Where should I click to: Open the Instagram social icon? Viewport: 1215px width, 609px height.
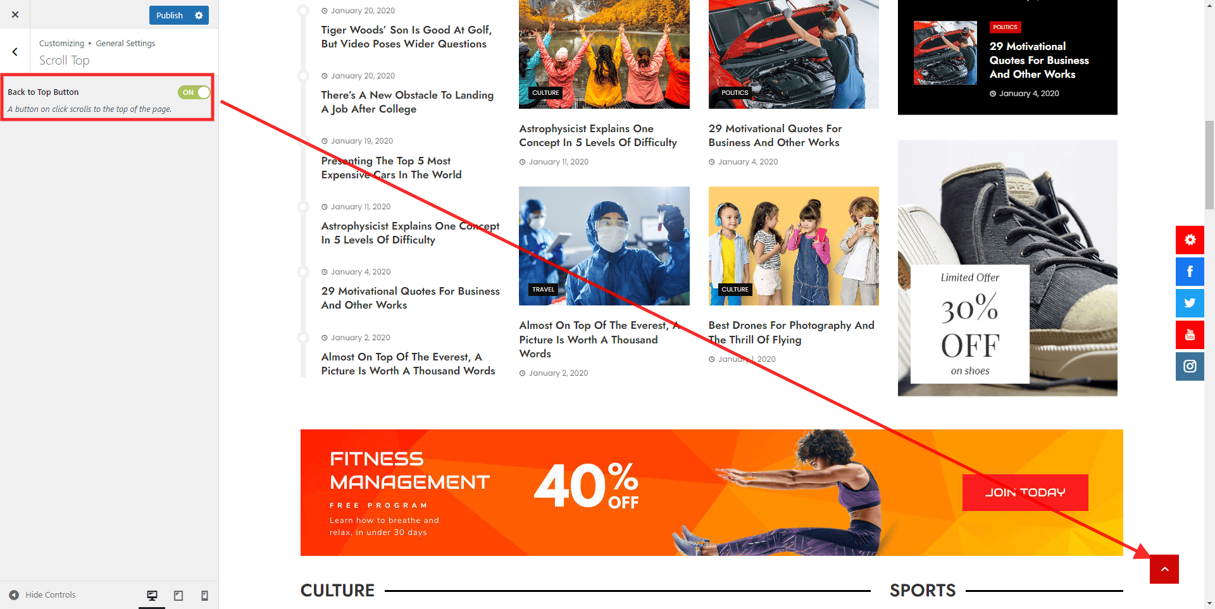[x=1190, y=366]
